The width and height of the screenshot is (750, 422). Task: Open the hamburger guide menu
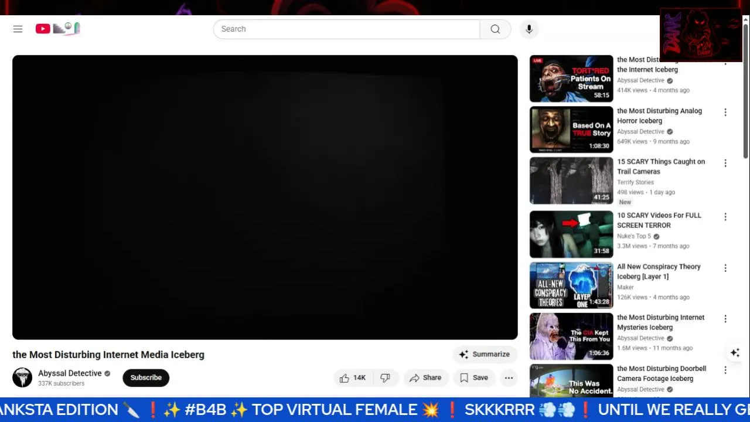[x=18, y=29]
